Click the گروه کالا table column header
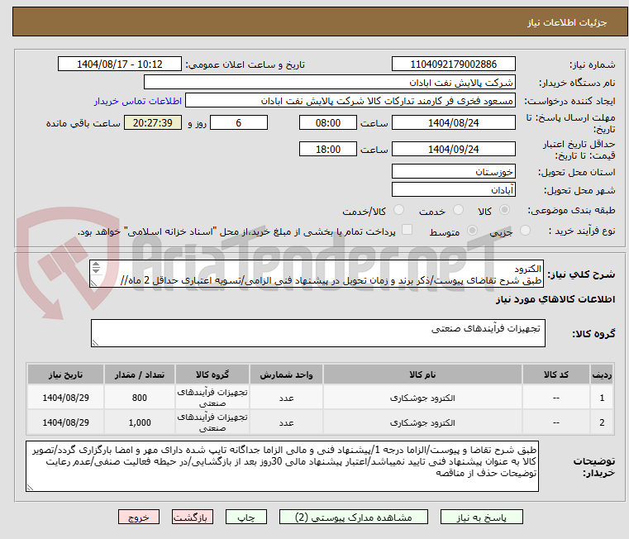Screen dimensions: 629x539 212,374
